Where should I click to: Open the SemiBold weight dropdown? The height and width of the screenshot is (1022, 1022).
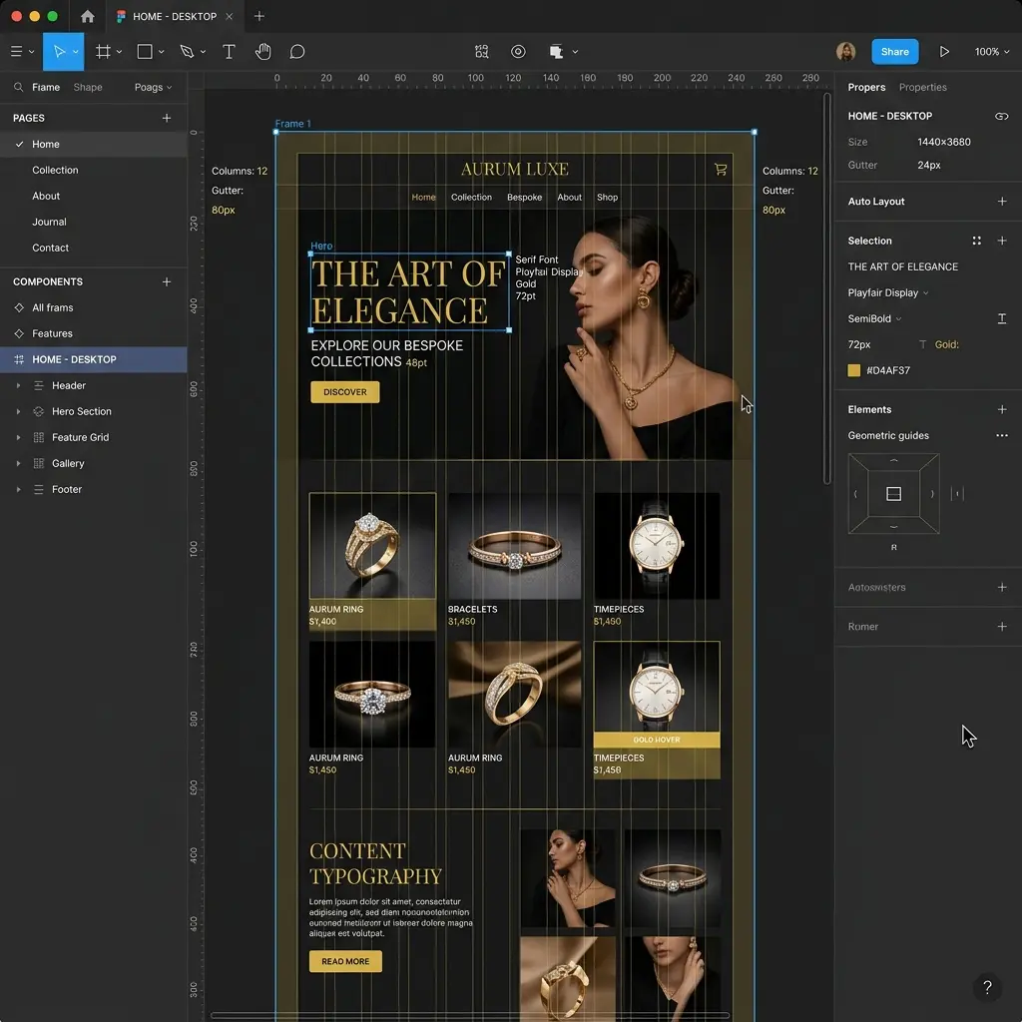coord(874,318)
